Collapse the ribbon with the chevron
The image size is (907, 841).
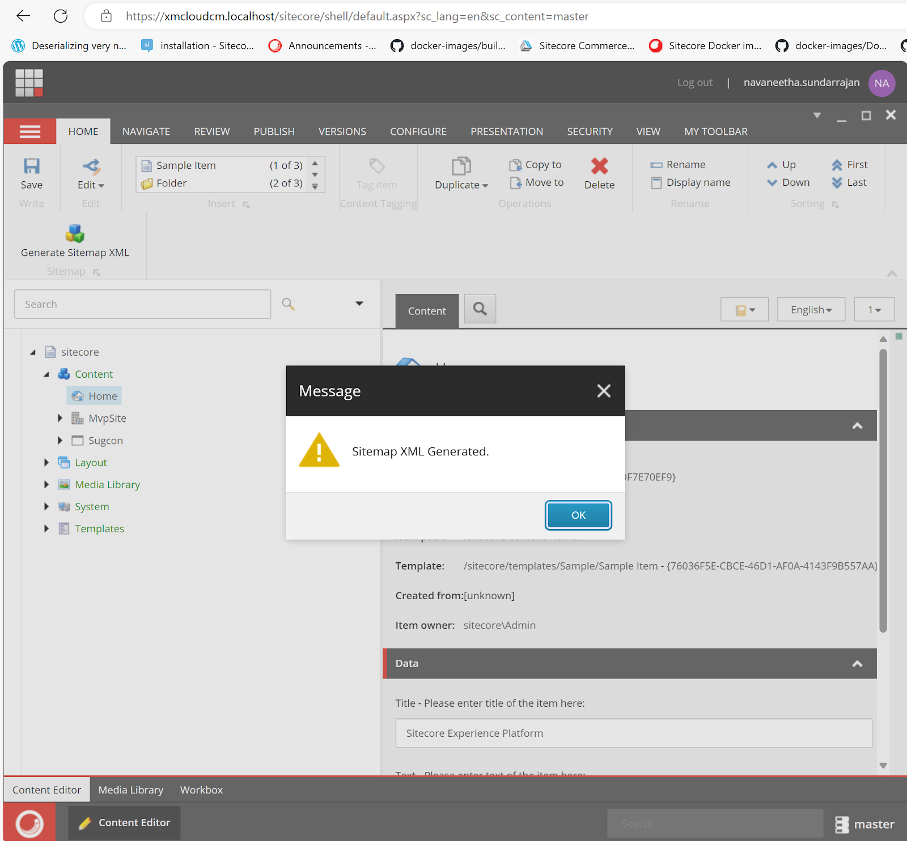[x=892, y=274]
